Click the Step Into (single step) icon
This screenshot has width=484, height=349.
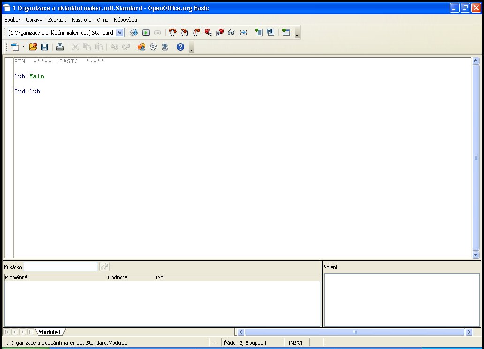click(185, 32)
